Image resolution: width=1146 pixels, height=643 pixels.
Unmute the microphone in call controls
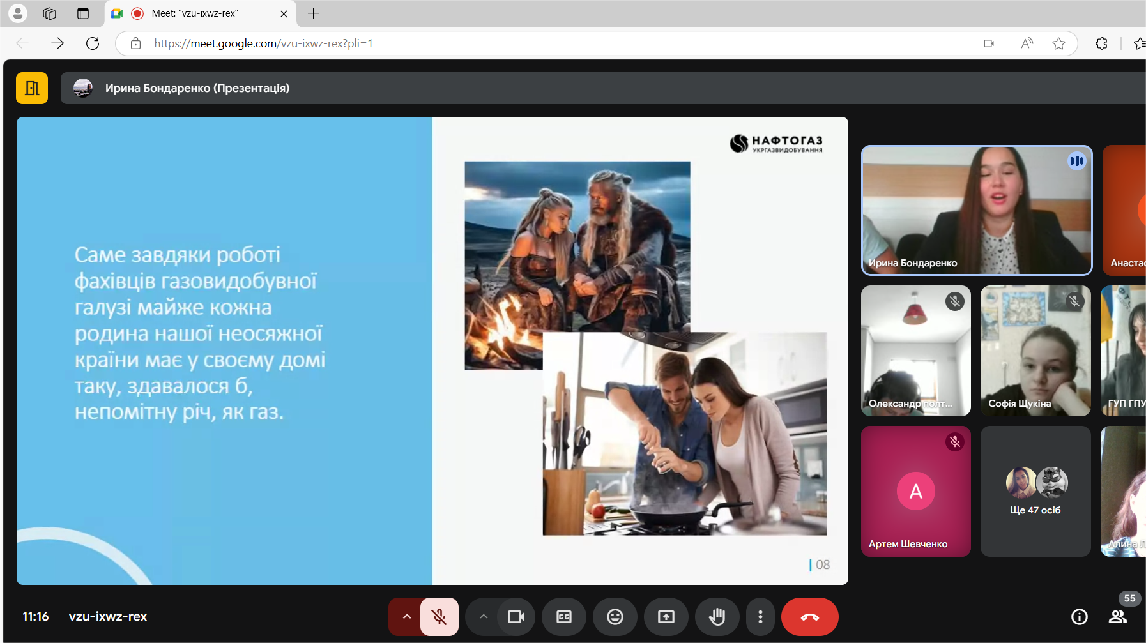click(x=439, y=617)
